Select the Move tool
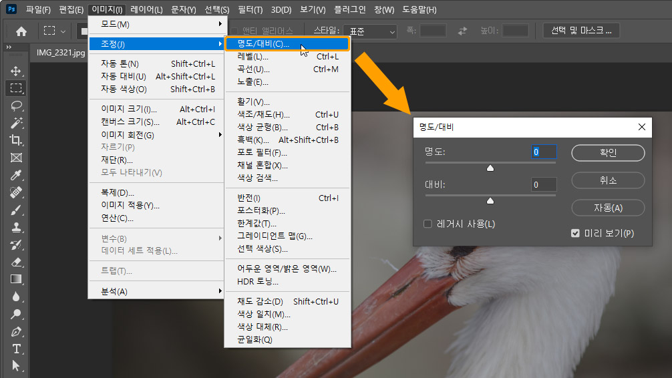Screen dimensions: 672x378 point(16,71)
